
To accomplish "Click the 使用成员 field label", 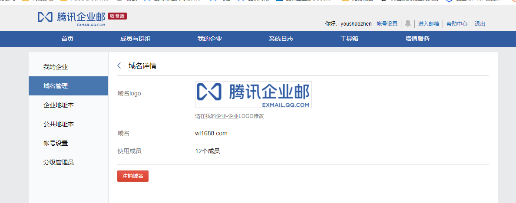I will 129,151.
